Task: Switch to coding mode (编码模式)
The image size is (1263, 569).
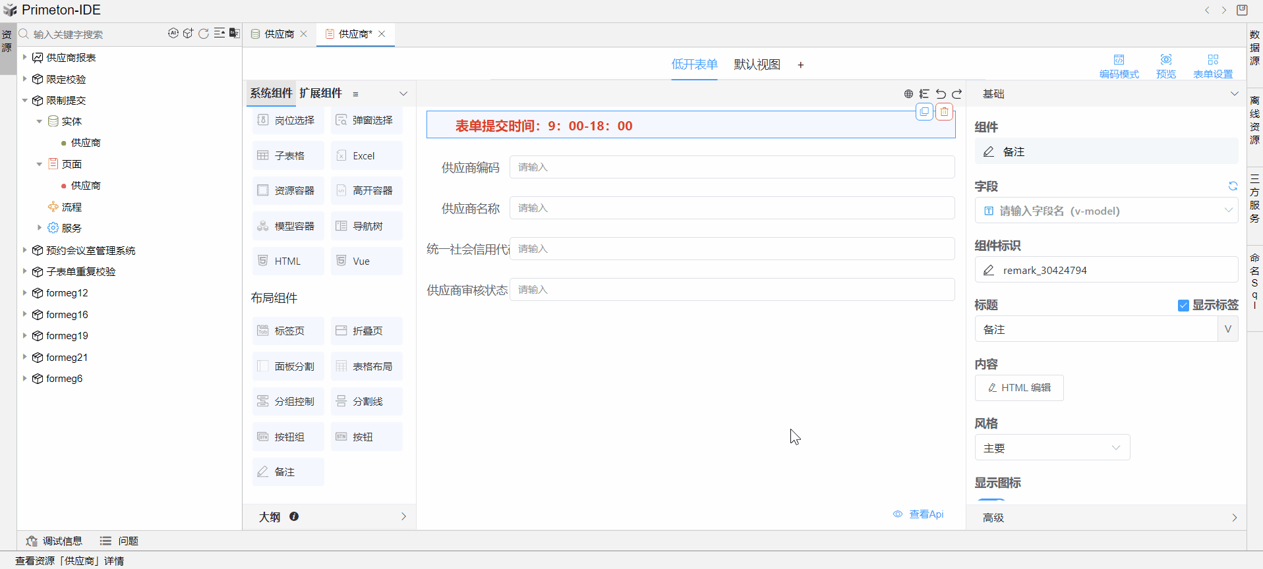Action: [x=1119, y=66]
